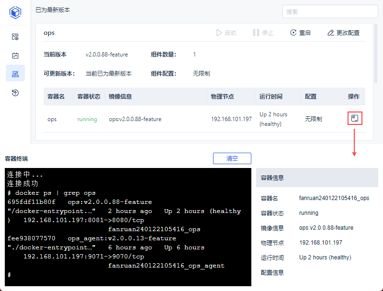The image size is (383, 291).
Task: Click the 操作 column header
Action: click(x=353, y=96)
